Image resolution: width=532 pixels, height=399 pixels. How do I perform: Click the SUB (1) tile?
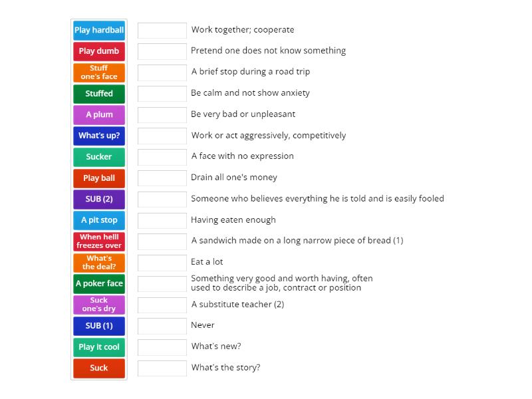[98, 326]
